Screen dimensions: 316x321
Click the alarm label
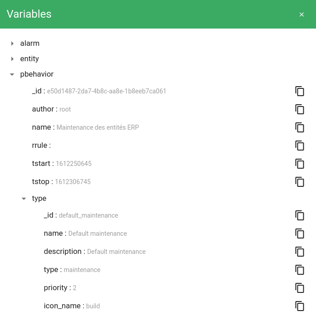coord(30,44)
